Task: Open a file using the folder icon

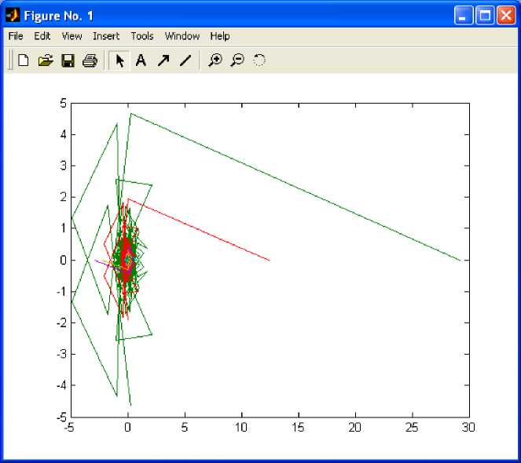Action: [45, 60]
